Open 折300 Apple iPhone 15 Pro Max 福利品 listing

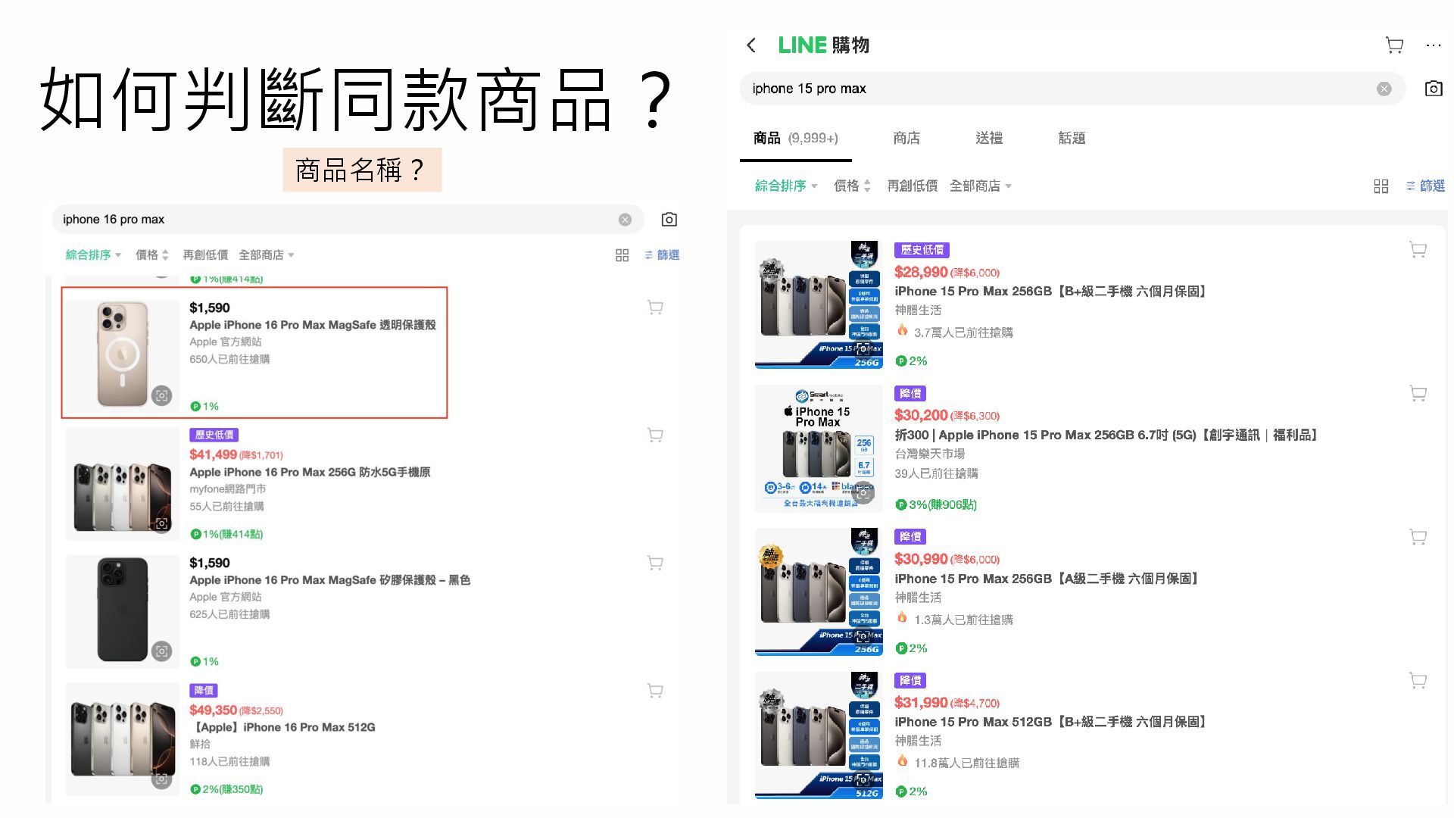(1107, 435)
